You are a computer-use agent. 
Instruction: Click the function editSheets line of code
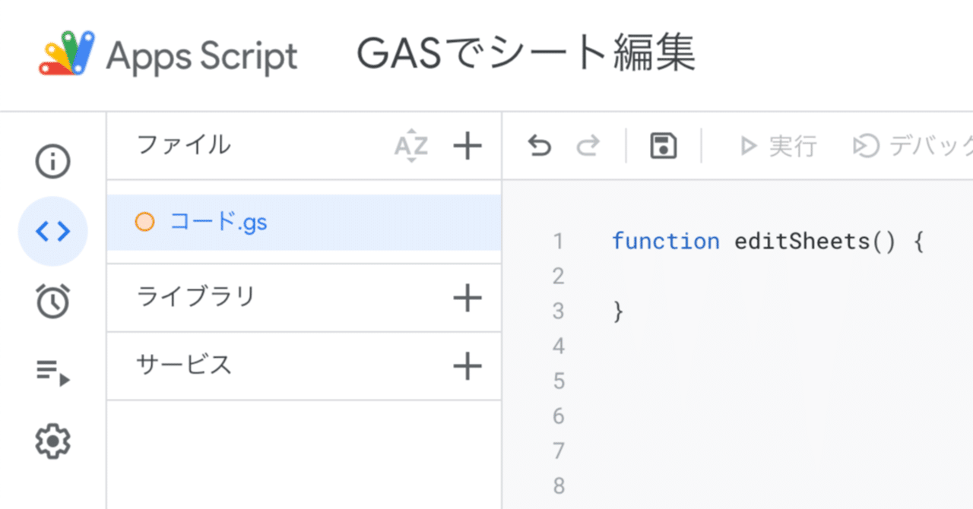767,242
